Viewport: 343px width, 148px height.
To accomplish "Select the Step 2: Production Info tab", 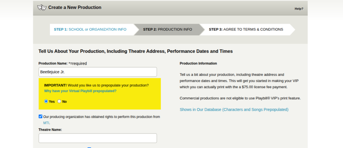I will 167,29.
